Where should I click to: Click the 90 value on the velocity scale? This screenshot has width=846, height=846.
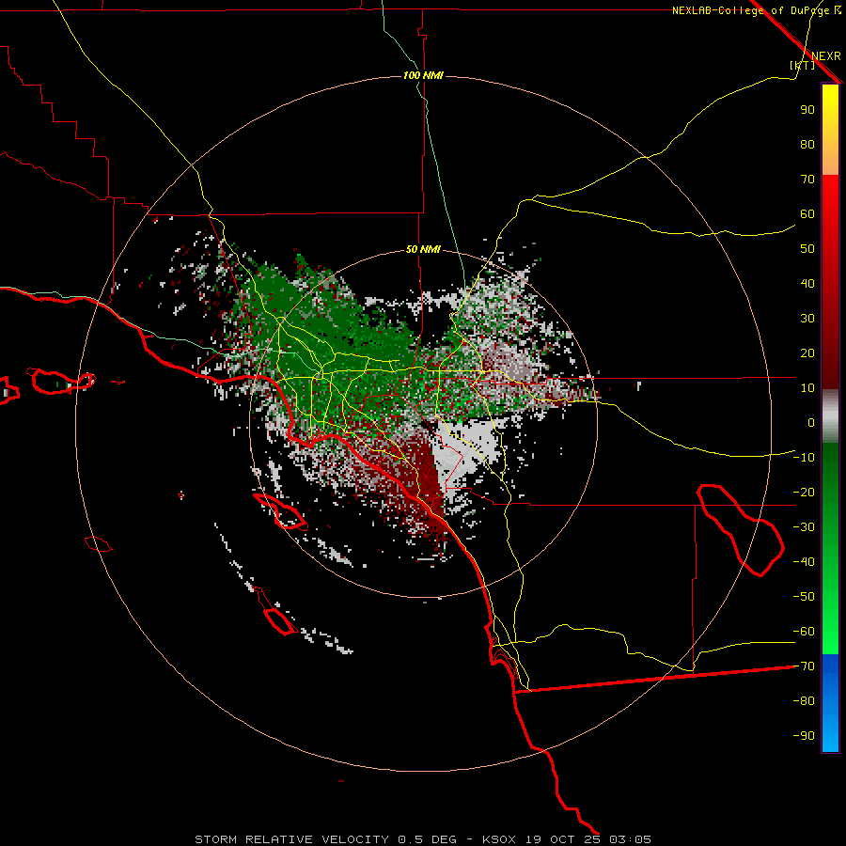click(x=807, y=110)
